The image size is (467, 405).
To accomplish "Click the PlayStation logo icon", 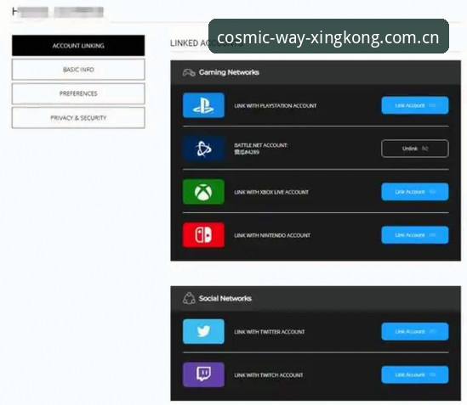I will pos(203,105).
